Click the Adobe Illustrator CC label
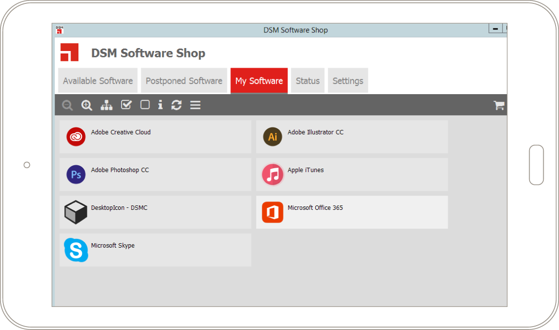Image resolution: width=559 pixels, height=330 pixels. [315, 132]
